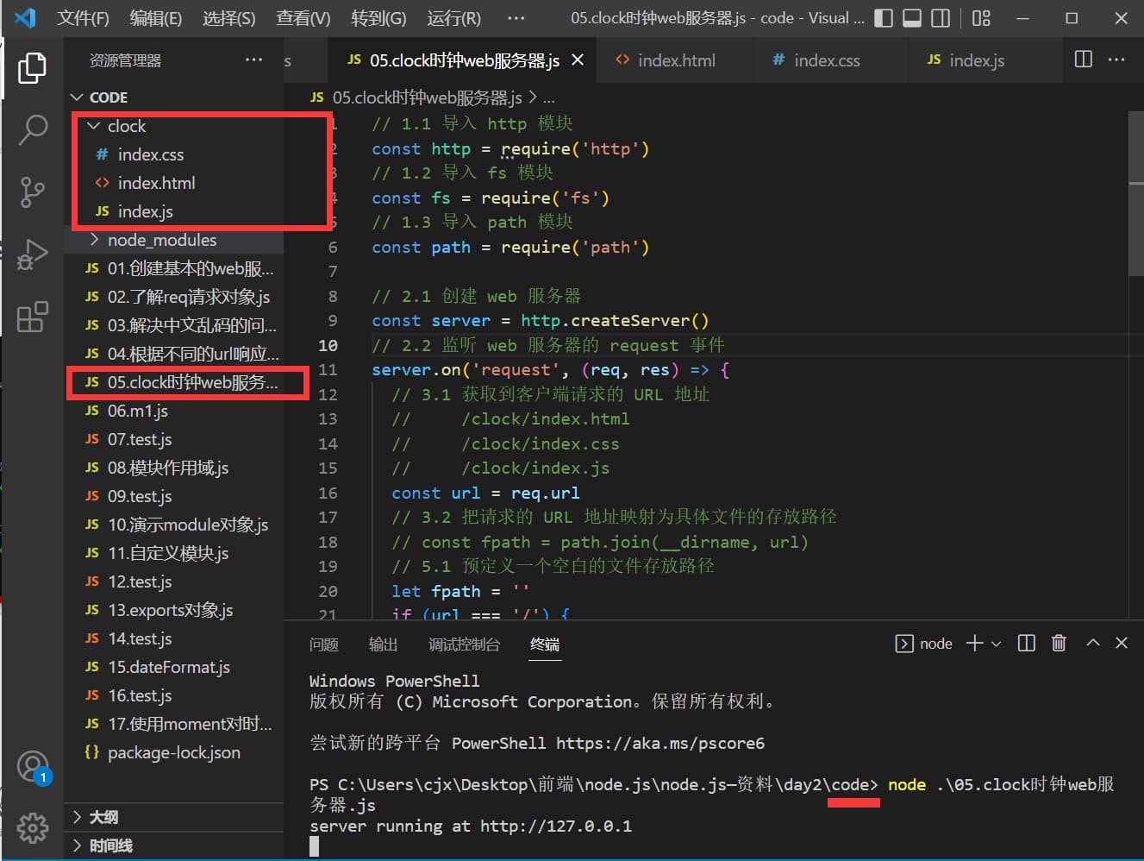Toggle the secondary sidebar layout icon
Image resolution: width=1144 pixels, height=861 pixels.
[x=941, y=18]
